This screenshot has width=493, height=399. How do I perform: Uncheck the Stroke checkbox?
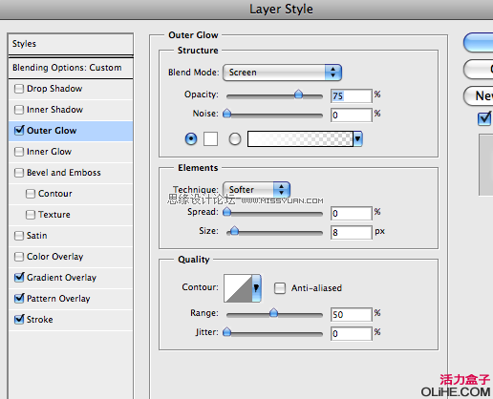click(x=19, y=319)
